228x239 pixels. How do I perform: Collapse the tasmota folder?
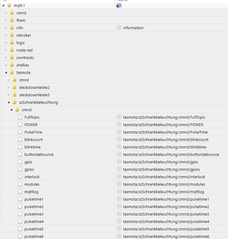pos(6,72)
